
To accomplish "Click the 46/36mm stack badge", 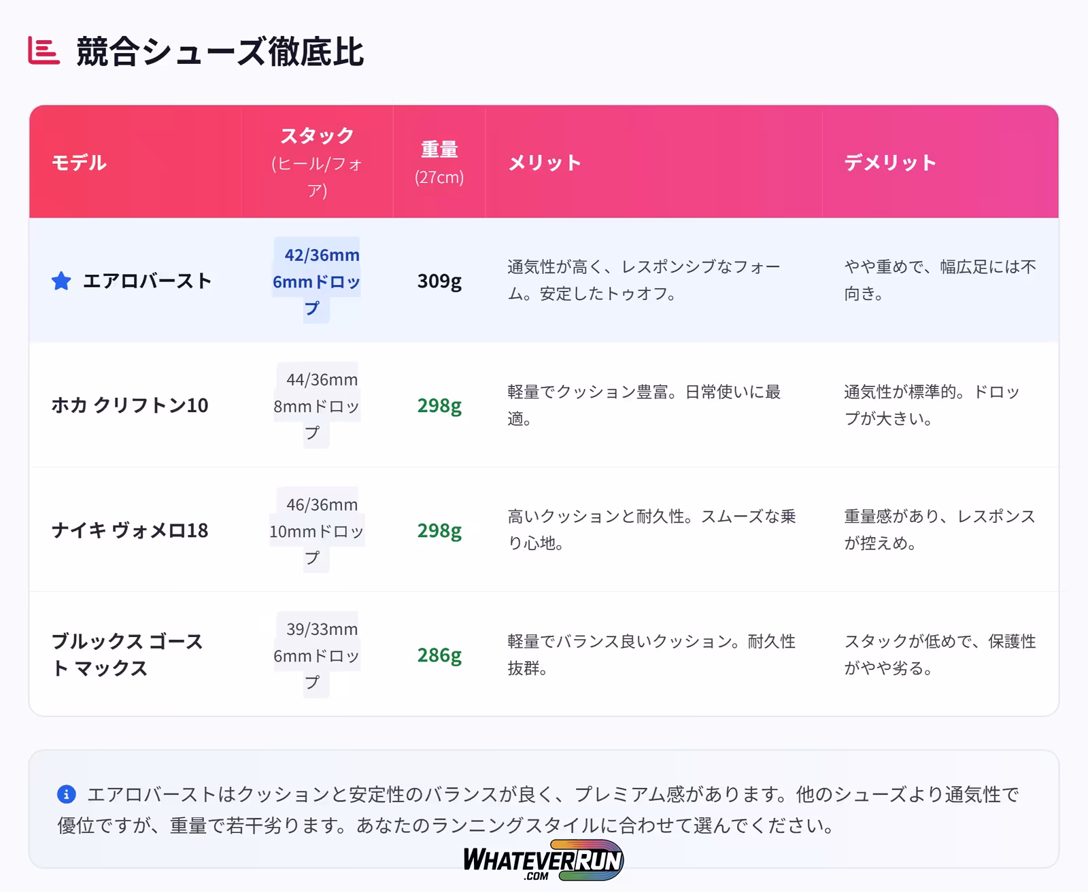I will pos(317,530).
